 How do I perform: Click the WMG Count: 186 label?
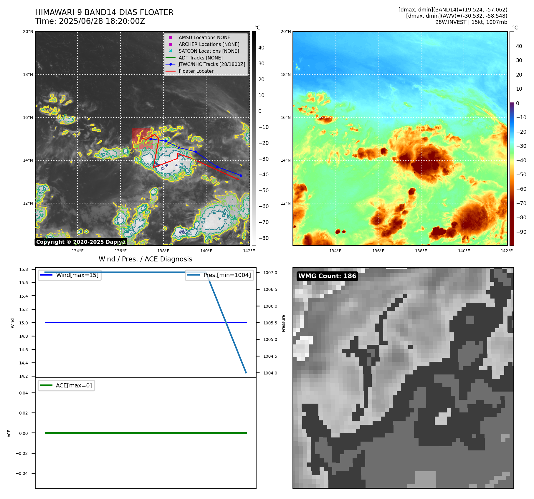click(x=327, y=276)
